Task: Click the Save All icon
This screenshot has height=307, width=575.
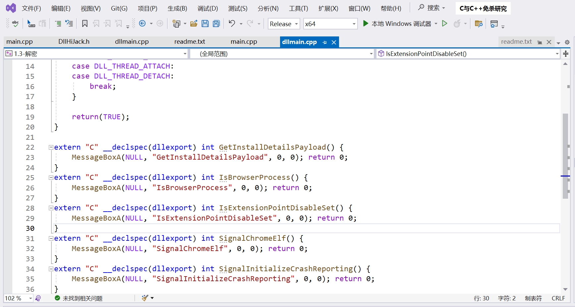Action: pos(216,24)
